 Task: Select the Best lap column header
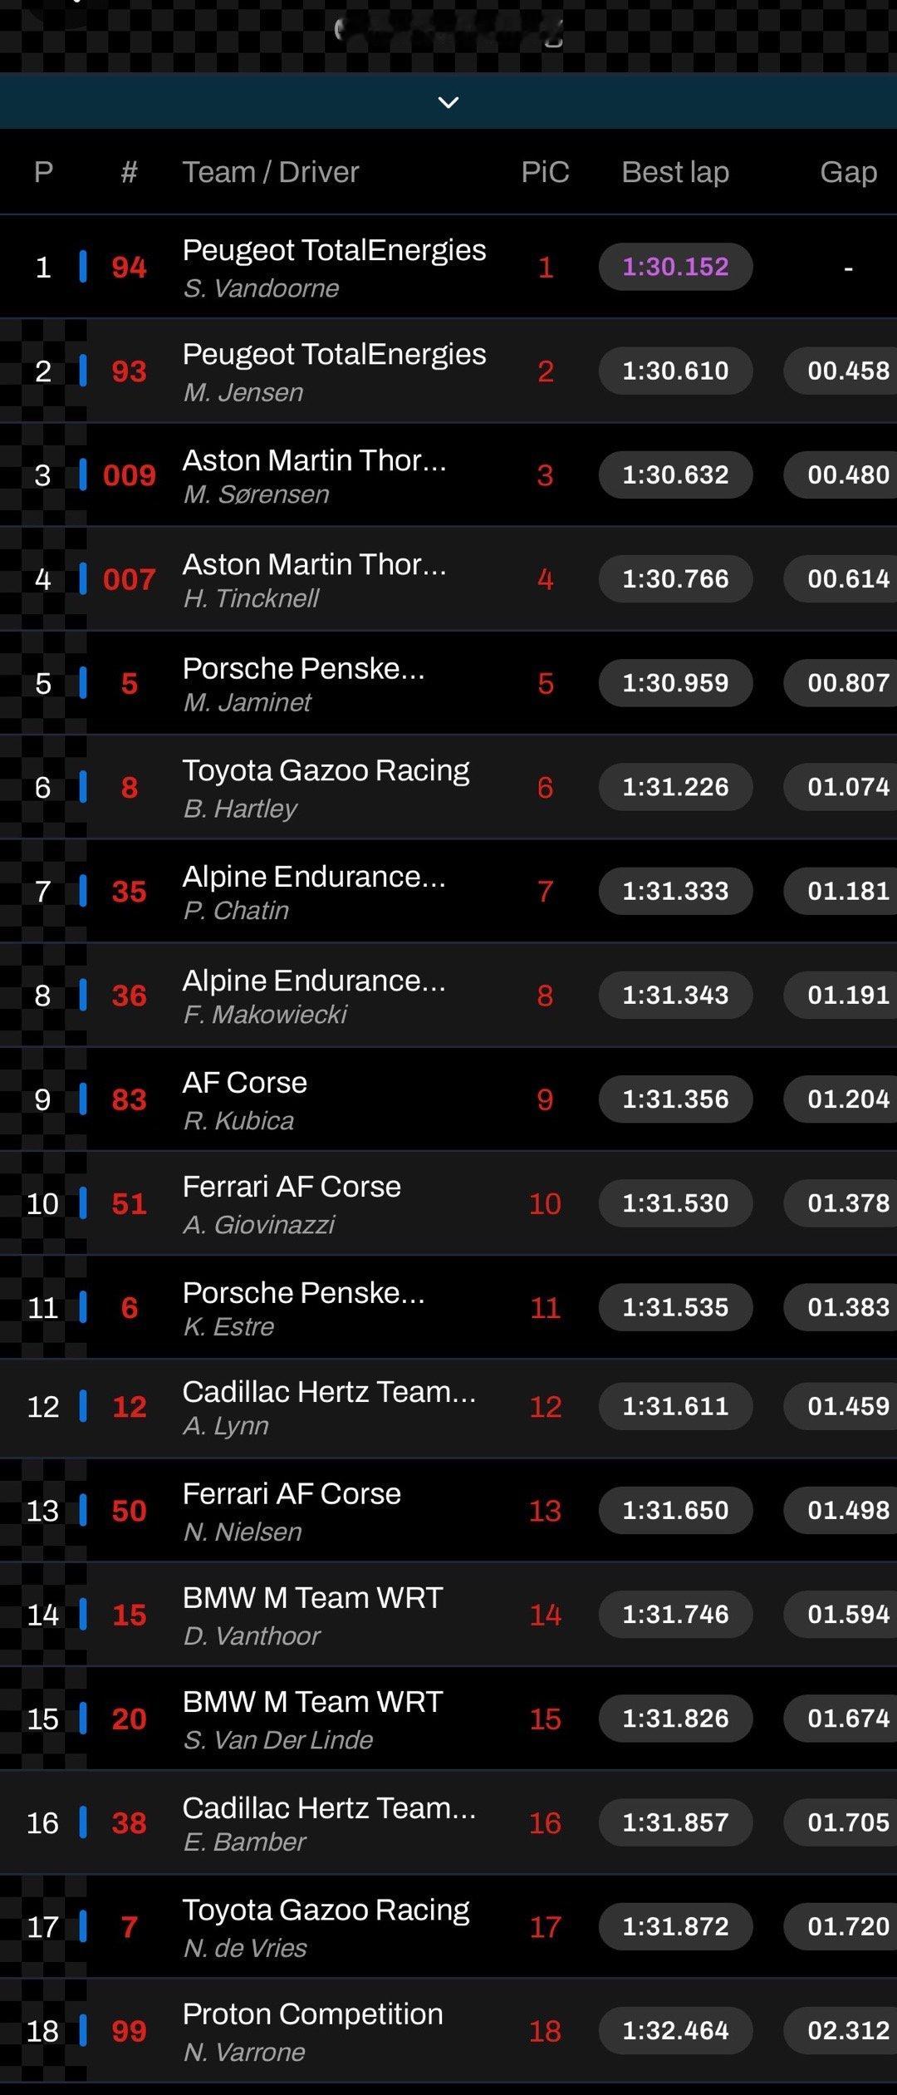tap(675, 172)
